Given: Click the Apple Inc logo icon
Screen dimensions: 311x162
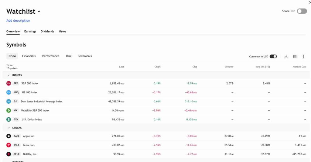Looking at the screenshot, I should click(9, 136).
